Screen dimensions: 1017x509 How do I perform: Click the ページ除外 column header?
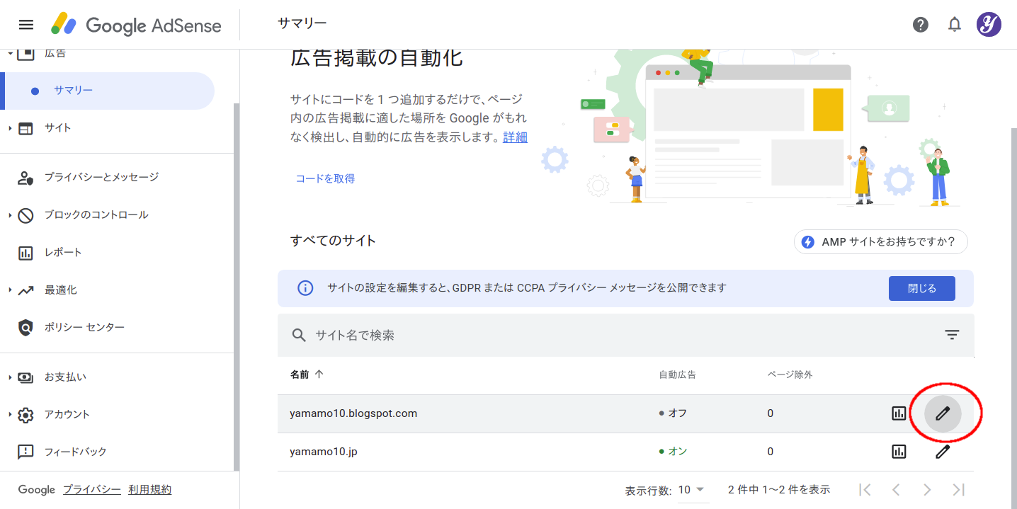pyautogui.click(x=790, y=374)
